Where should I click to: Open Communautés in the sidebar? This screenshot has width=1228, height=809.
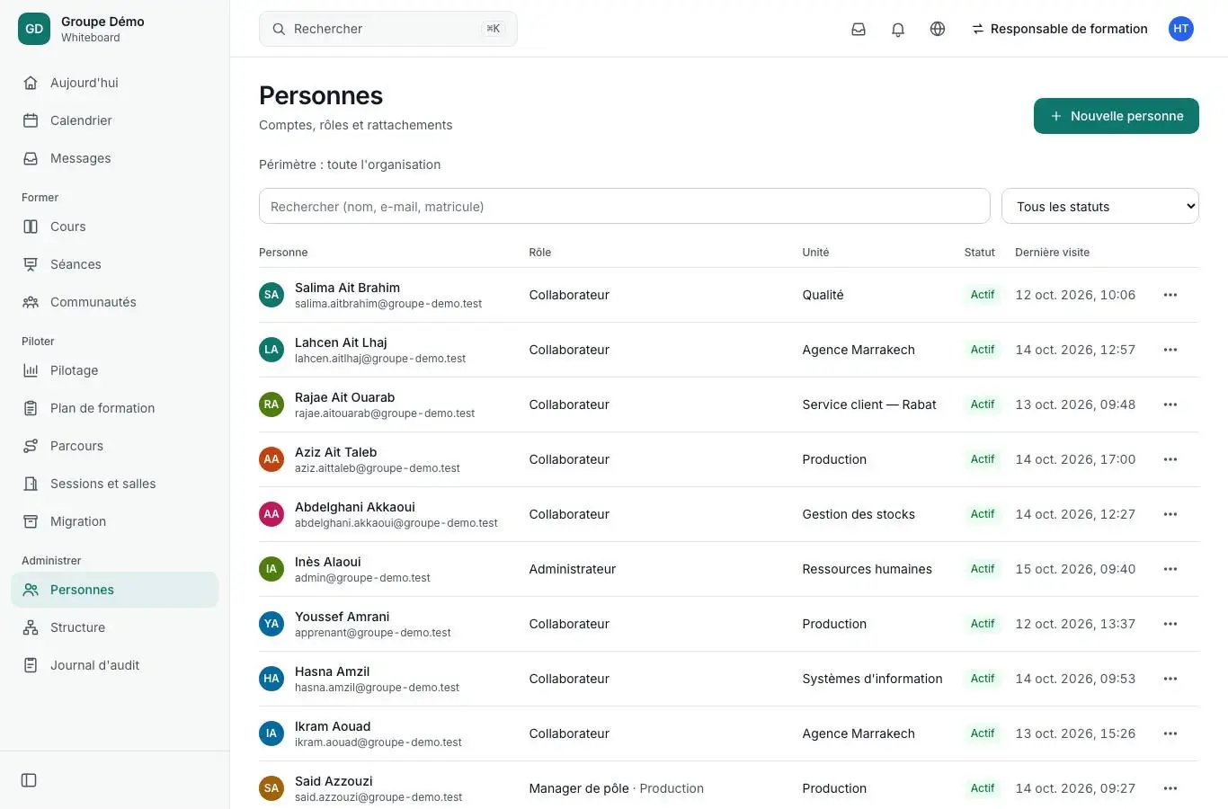(x=115, y=302)
